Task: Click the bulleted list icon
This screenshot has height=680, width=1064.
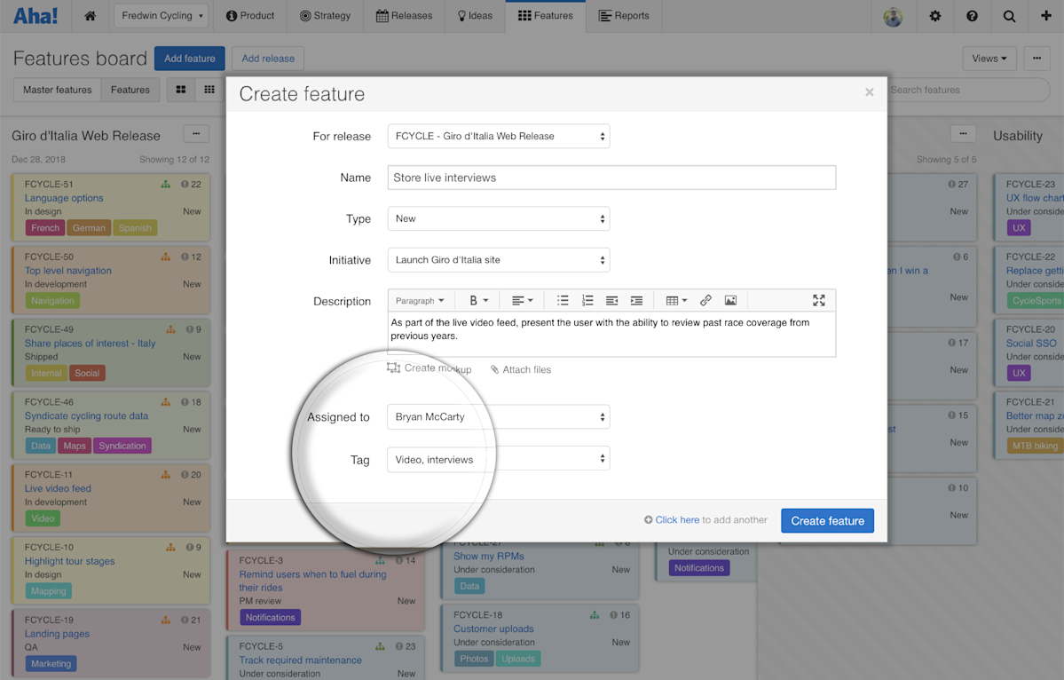Action: point(563,300)
